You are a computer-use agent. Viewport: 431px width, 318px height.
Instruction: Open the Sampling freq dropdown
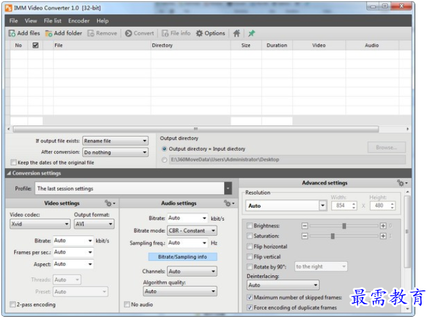point(187,243)
